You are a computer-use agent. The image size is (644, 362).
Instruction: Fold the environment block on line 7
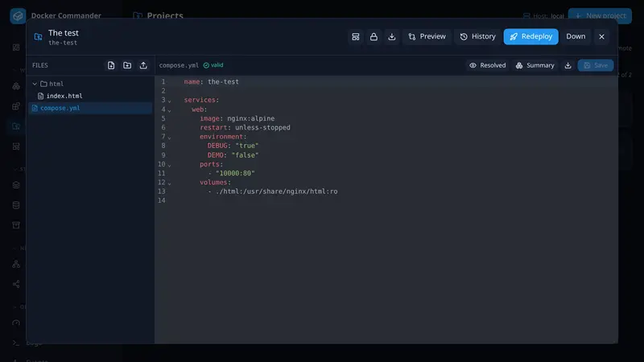click(169, 137)
